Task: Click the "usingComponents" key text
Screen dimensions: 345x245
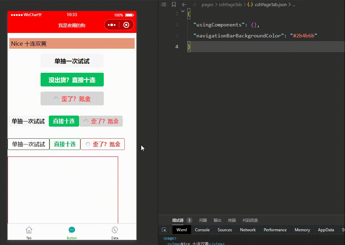Action: coord(219,25)
